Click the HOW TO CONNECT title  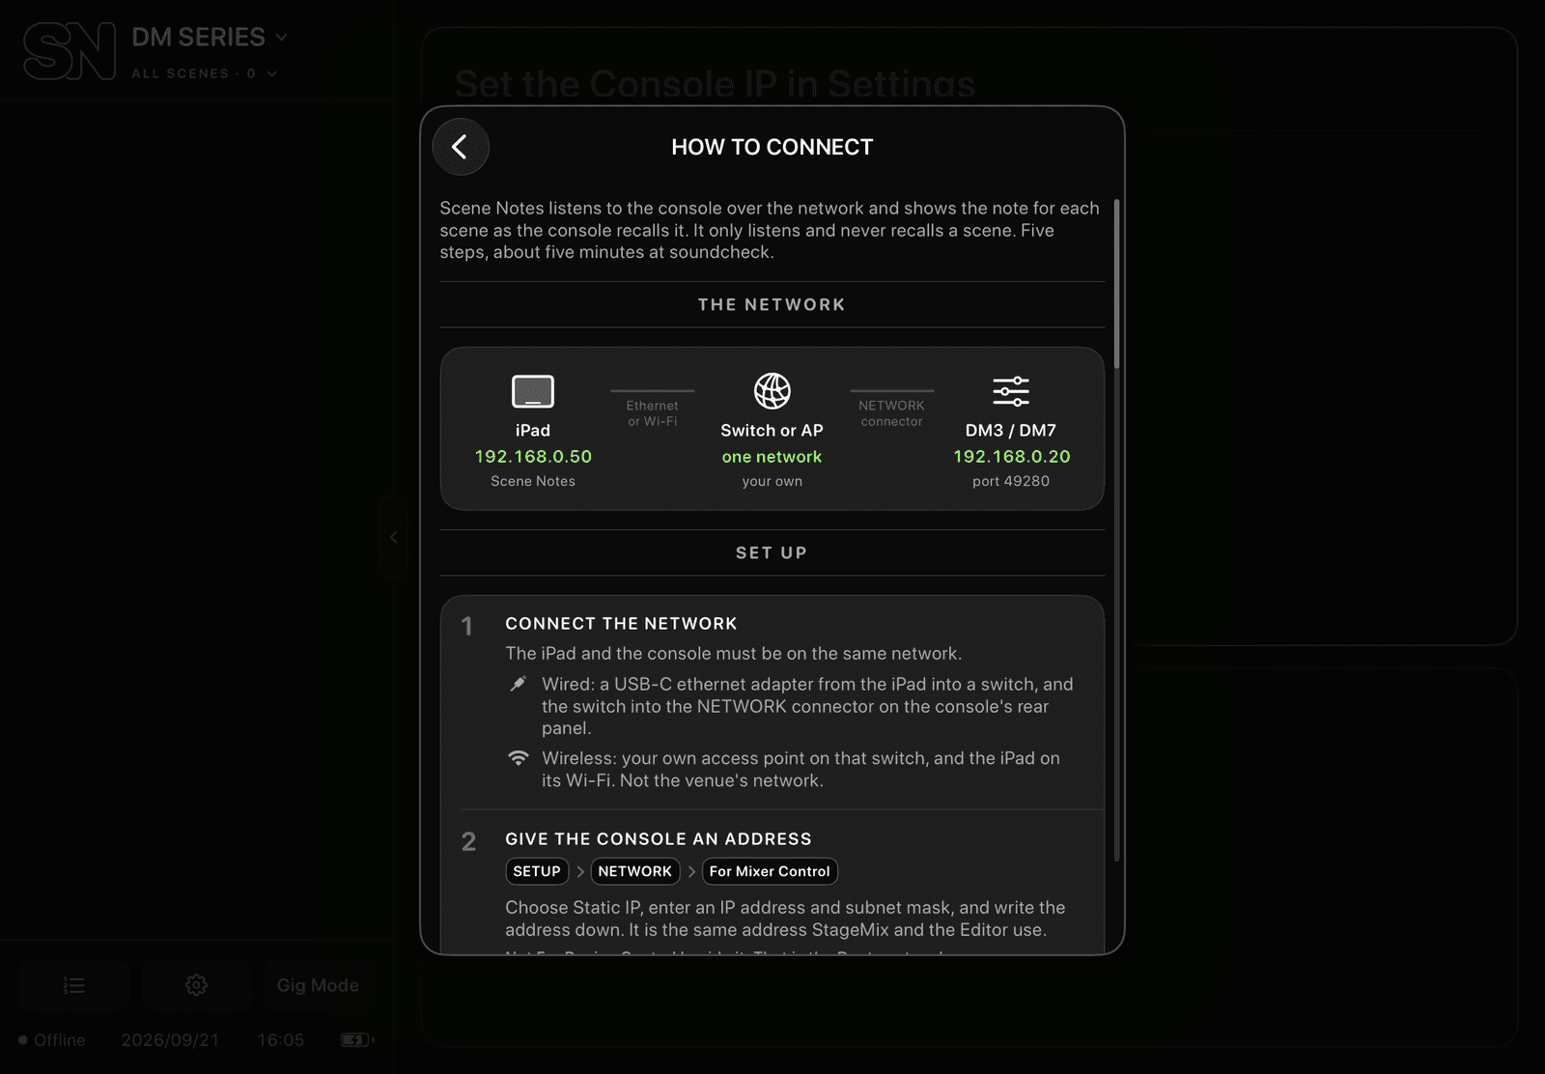click(772, 147)
